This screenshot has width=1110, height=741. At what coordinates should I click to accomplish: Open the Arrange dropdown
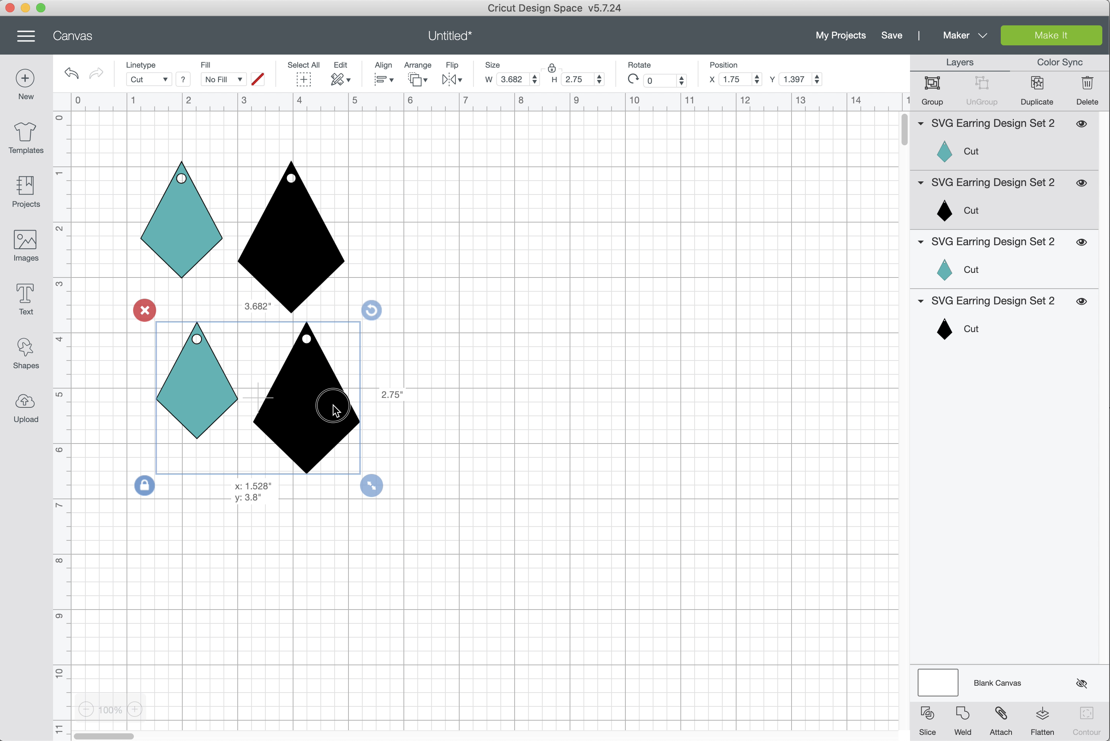418,80
